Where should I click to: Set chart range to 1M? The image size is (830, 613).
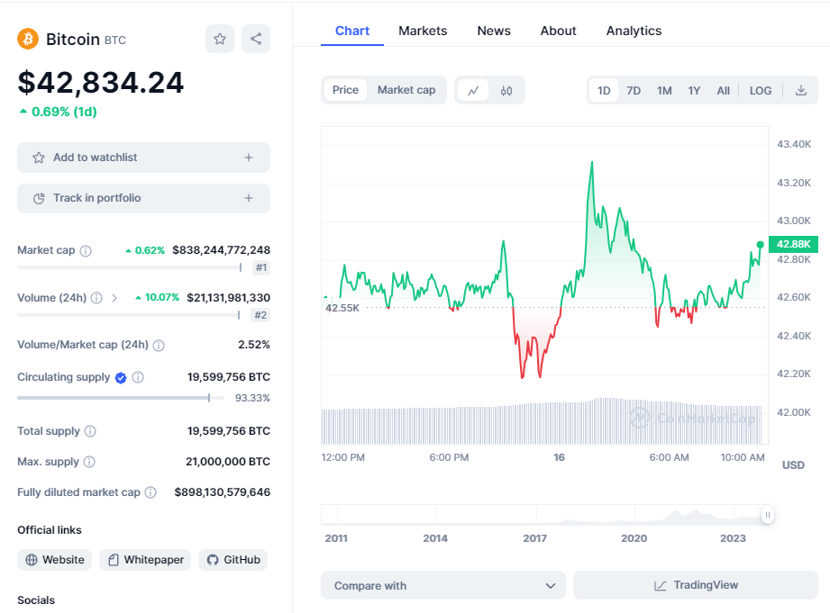pyautogui.click(x=664, y=90)
